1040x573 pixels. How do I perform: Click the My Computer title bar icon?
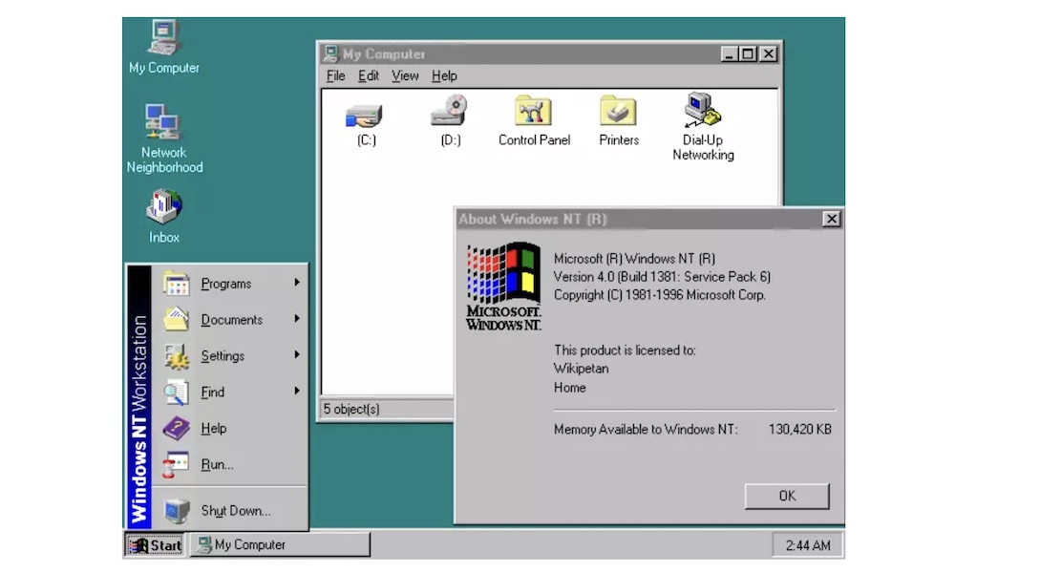(x=331, y=53)
